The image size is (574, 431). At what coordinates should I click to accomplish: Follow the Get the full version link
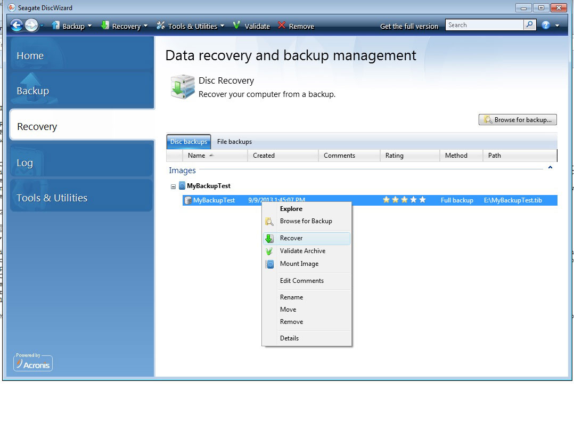pyautogui.click(x=409, y=26)
